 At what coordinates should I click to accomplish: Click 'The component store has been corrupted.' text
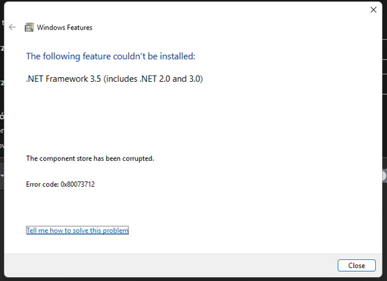click(x=90, y=158)
